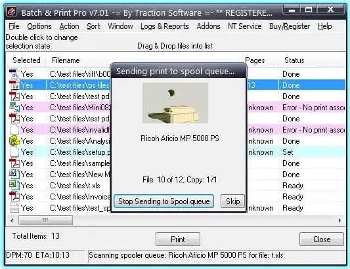Select filename C:\test files\New M row
Image resolution: width=350 pixels, height=269 pixels.
pyautogui.click(x=80, y=175)
